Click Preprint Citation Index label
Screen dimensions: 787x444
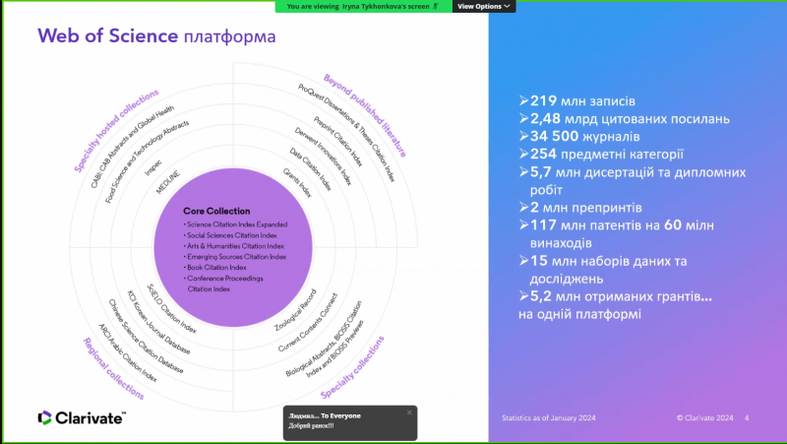pos(337,142)
